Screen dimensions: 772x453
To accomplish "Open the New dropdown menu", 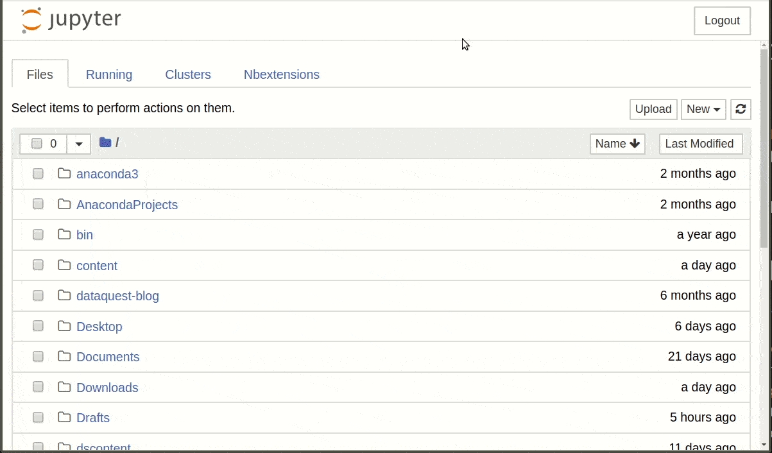I will pos(703,109).
